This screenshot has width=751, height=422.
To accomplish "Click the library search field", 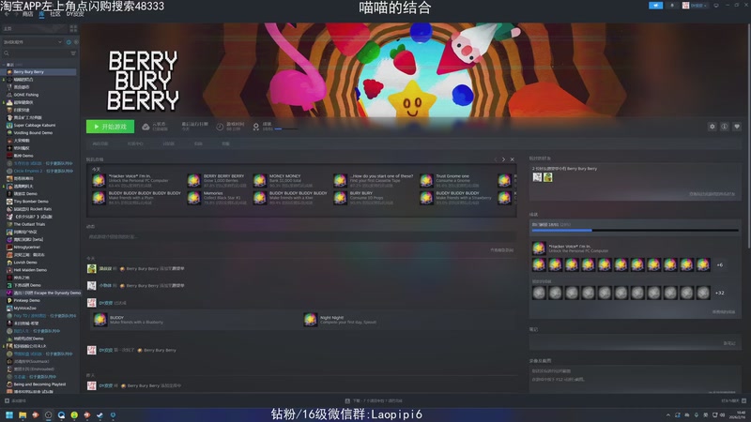I will (x=35, y=53).
